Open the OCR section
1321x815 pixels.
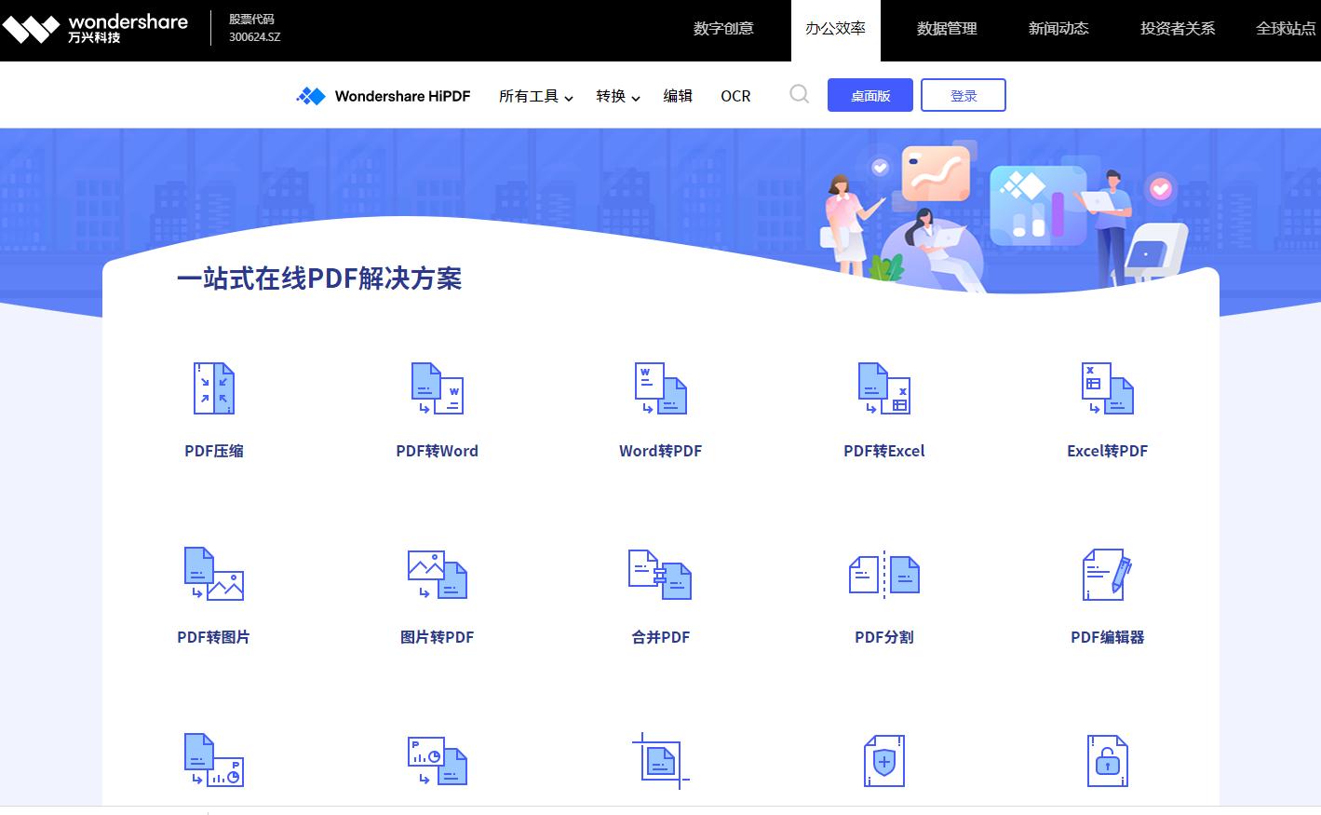(x=735, y=96)
